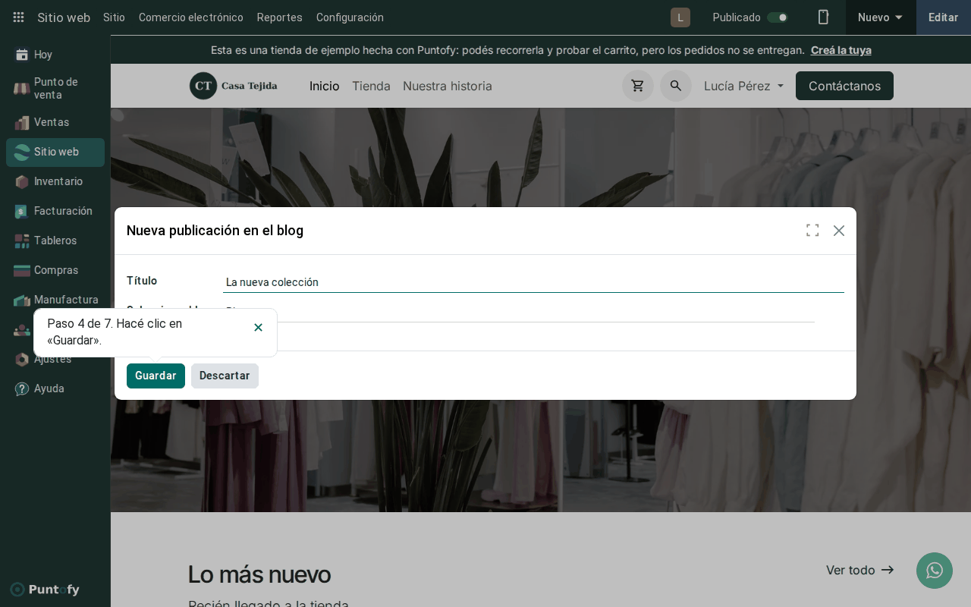
Task: Click the Editar button
Action: click(x=944, y=17)
